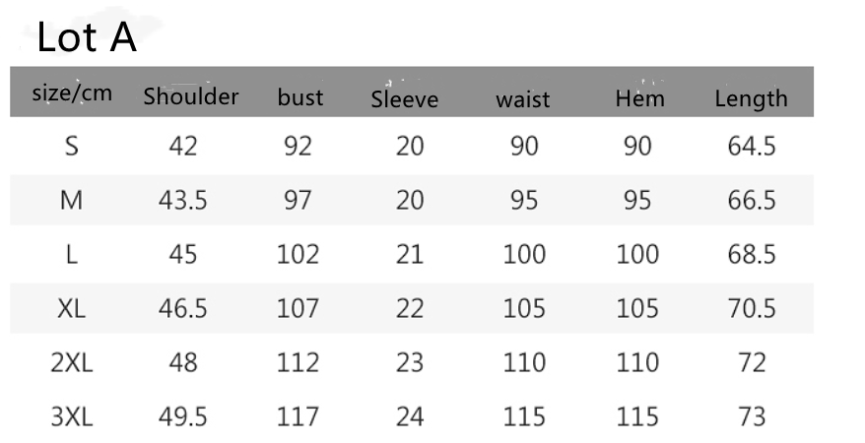This screenshot has height=443, width=865.
Task: Select the 70.5 length cell
Action: coord(752,308)
